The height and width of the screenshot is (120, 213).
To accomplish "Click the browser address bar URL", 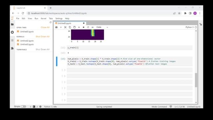I will [x=59, y=13].
